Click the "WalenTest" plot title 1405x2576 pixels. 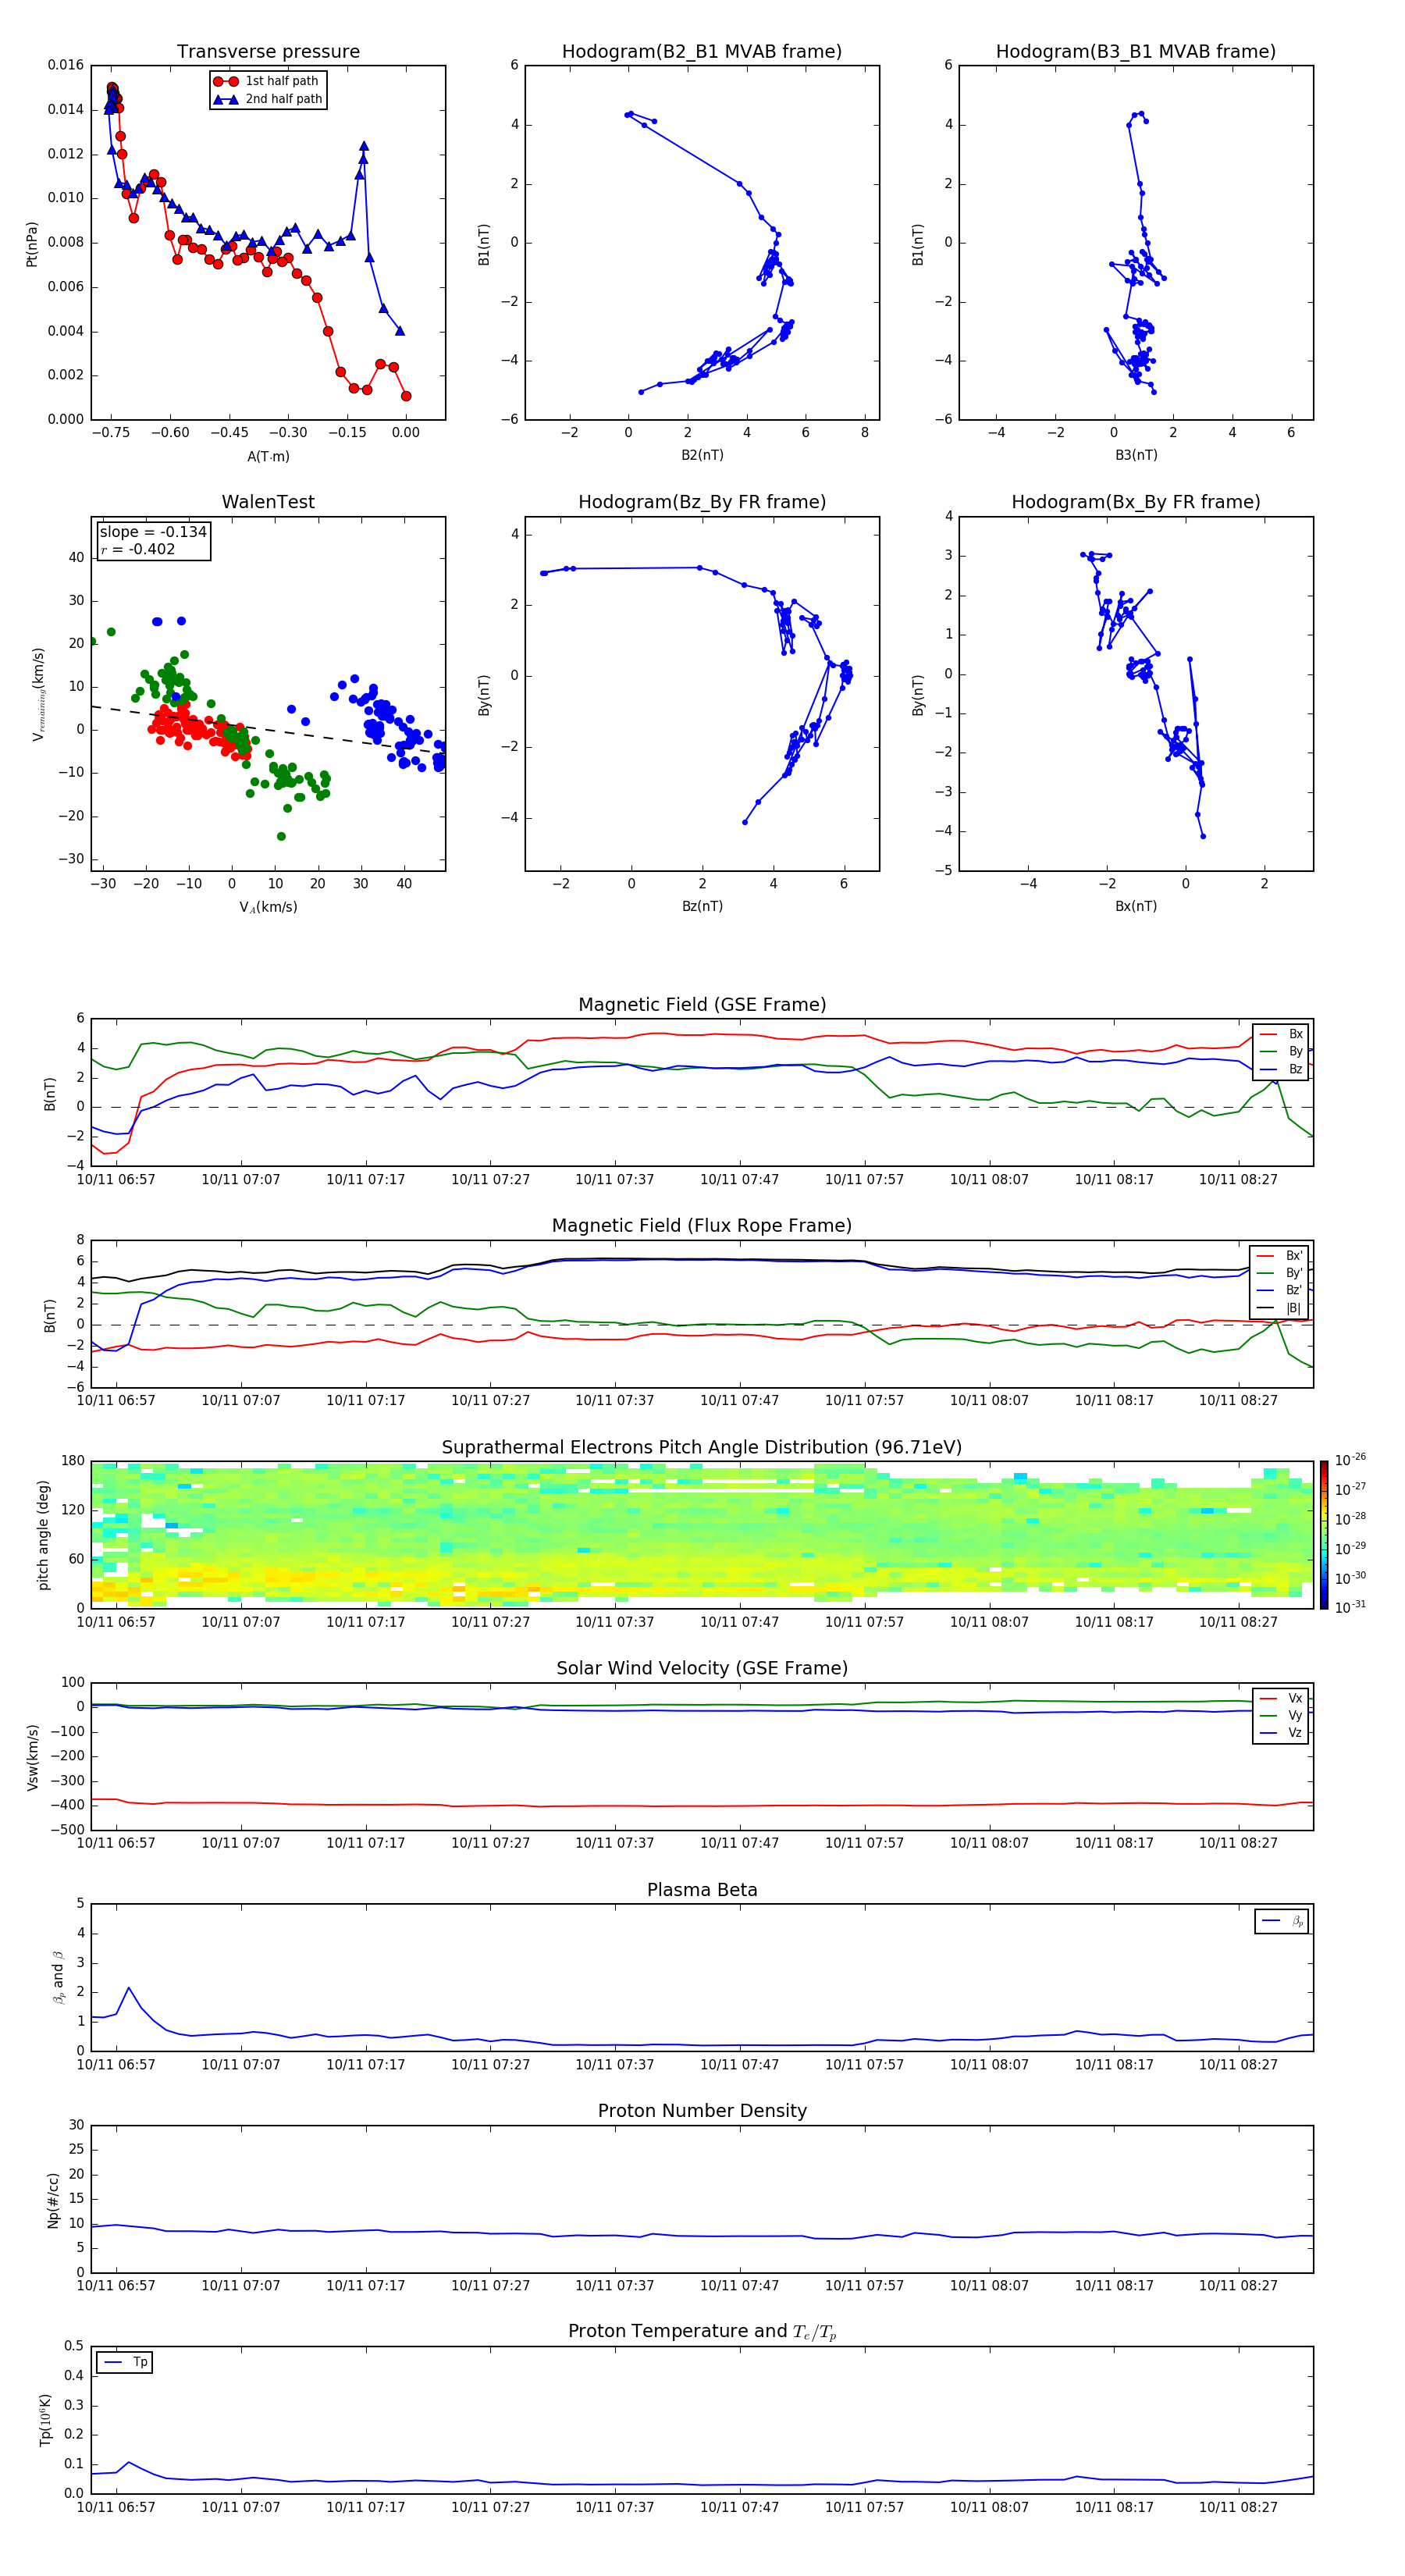(x=268, y=502)
